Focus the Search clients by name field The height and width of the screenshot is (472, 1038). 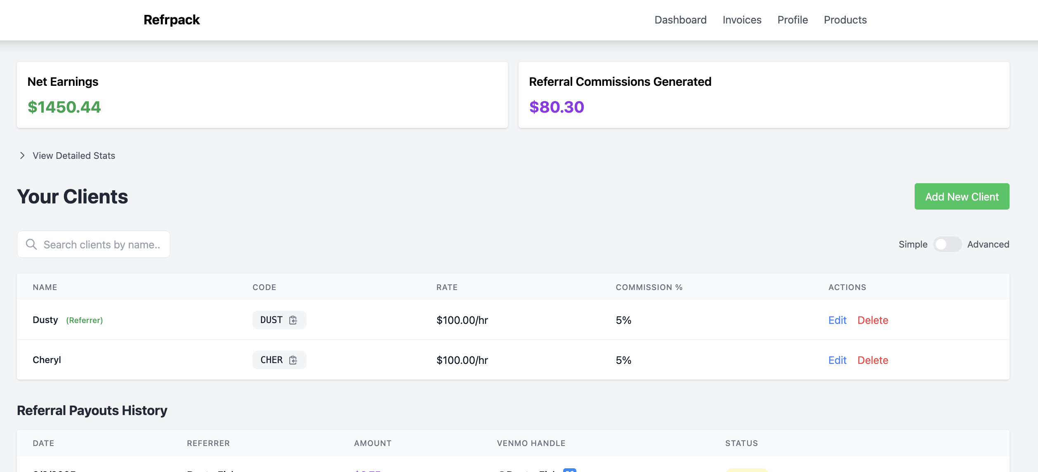(x=94, y=244)
